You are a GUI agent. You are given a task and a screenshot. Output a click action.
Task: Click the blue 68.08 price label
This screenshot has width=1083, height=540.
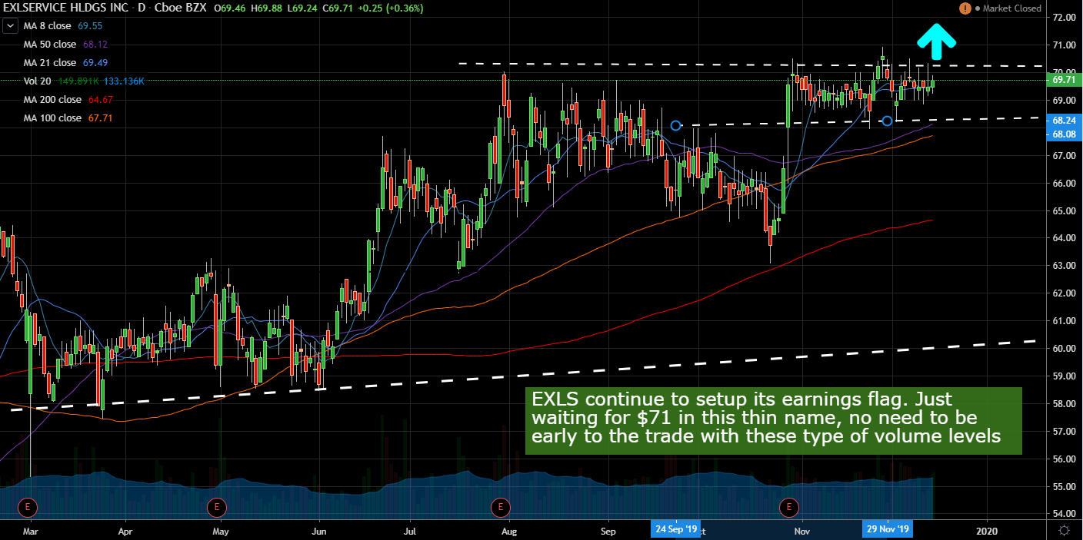click(1063, 134)
